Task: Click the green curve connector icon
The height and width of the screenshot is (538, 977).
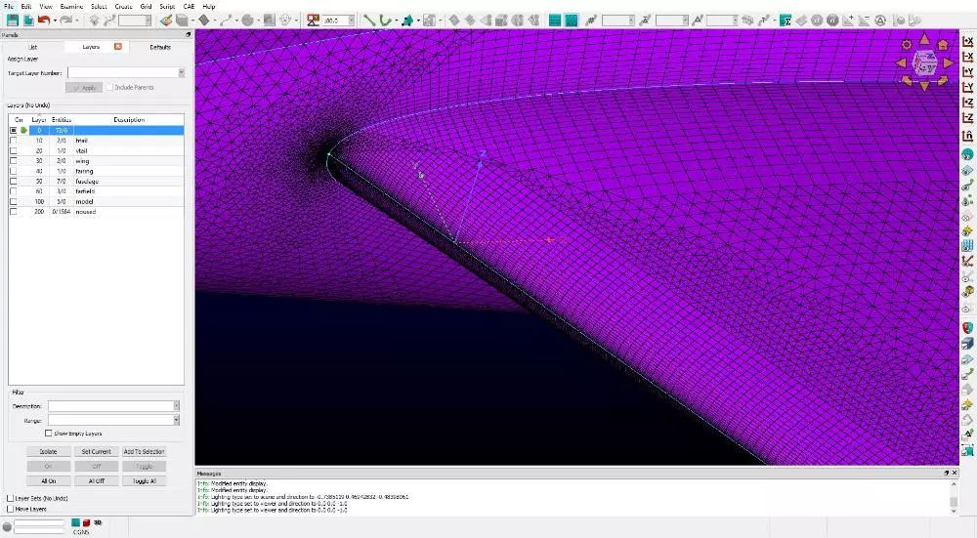Action: click(386, 20)
